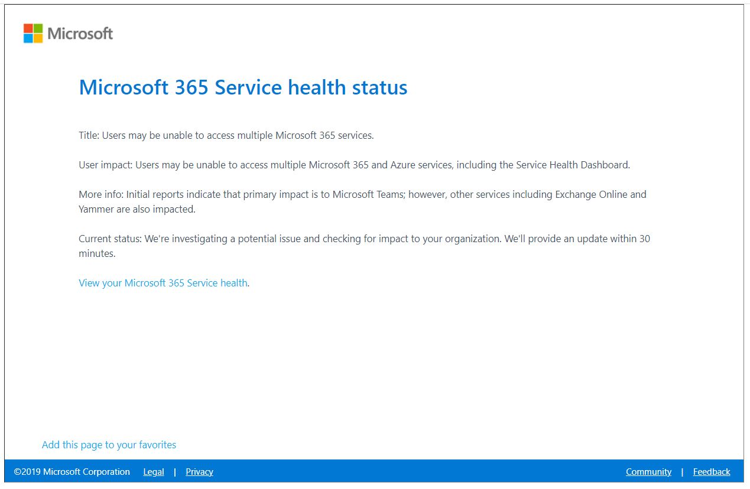Click the Microsoft 365 Service health status heading

click(x=243, y=87)
